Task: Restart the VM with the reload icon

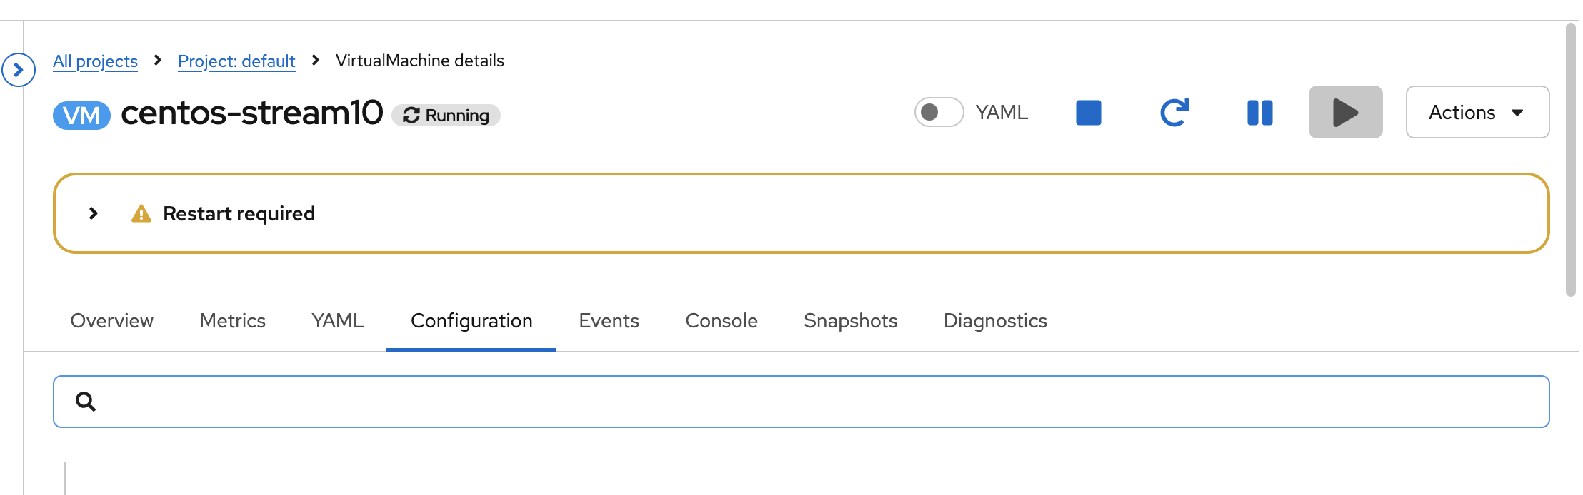Action: [x=1174, y=113]
